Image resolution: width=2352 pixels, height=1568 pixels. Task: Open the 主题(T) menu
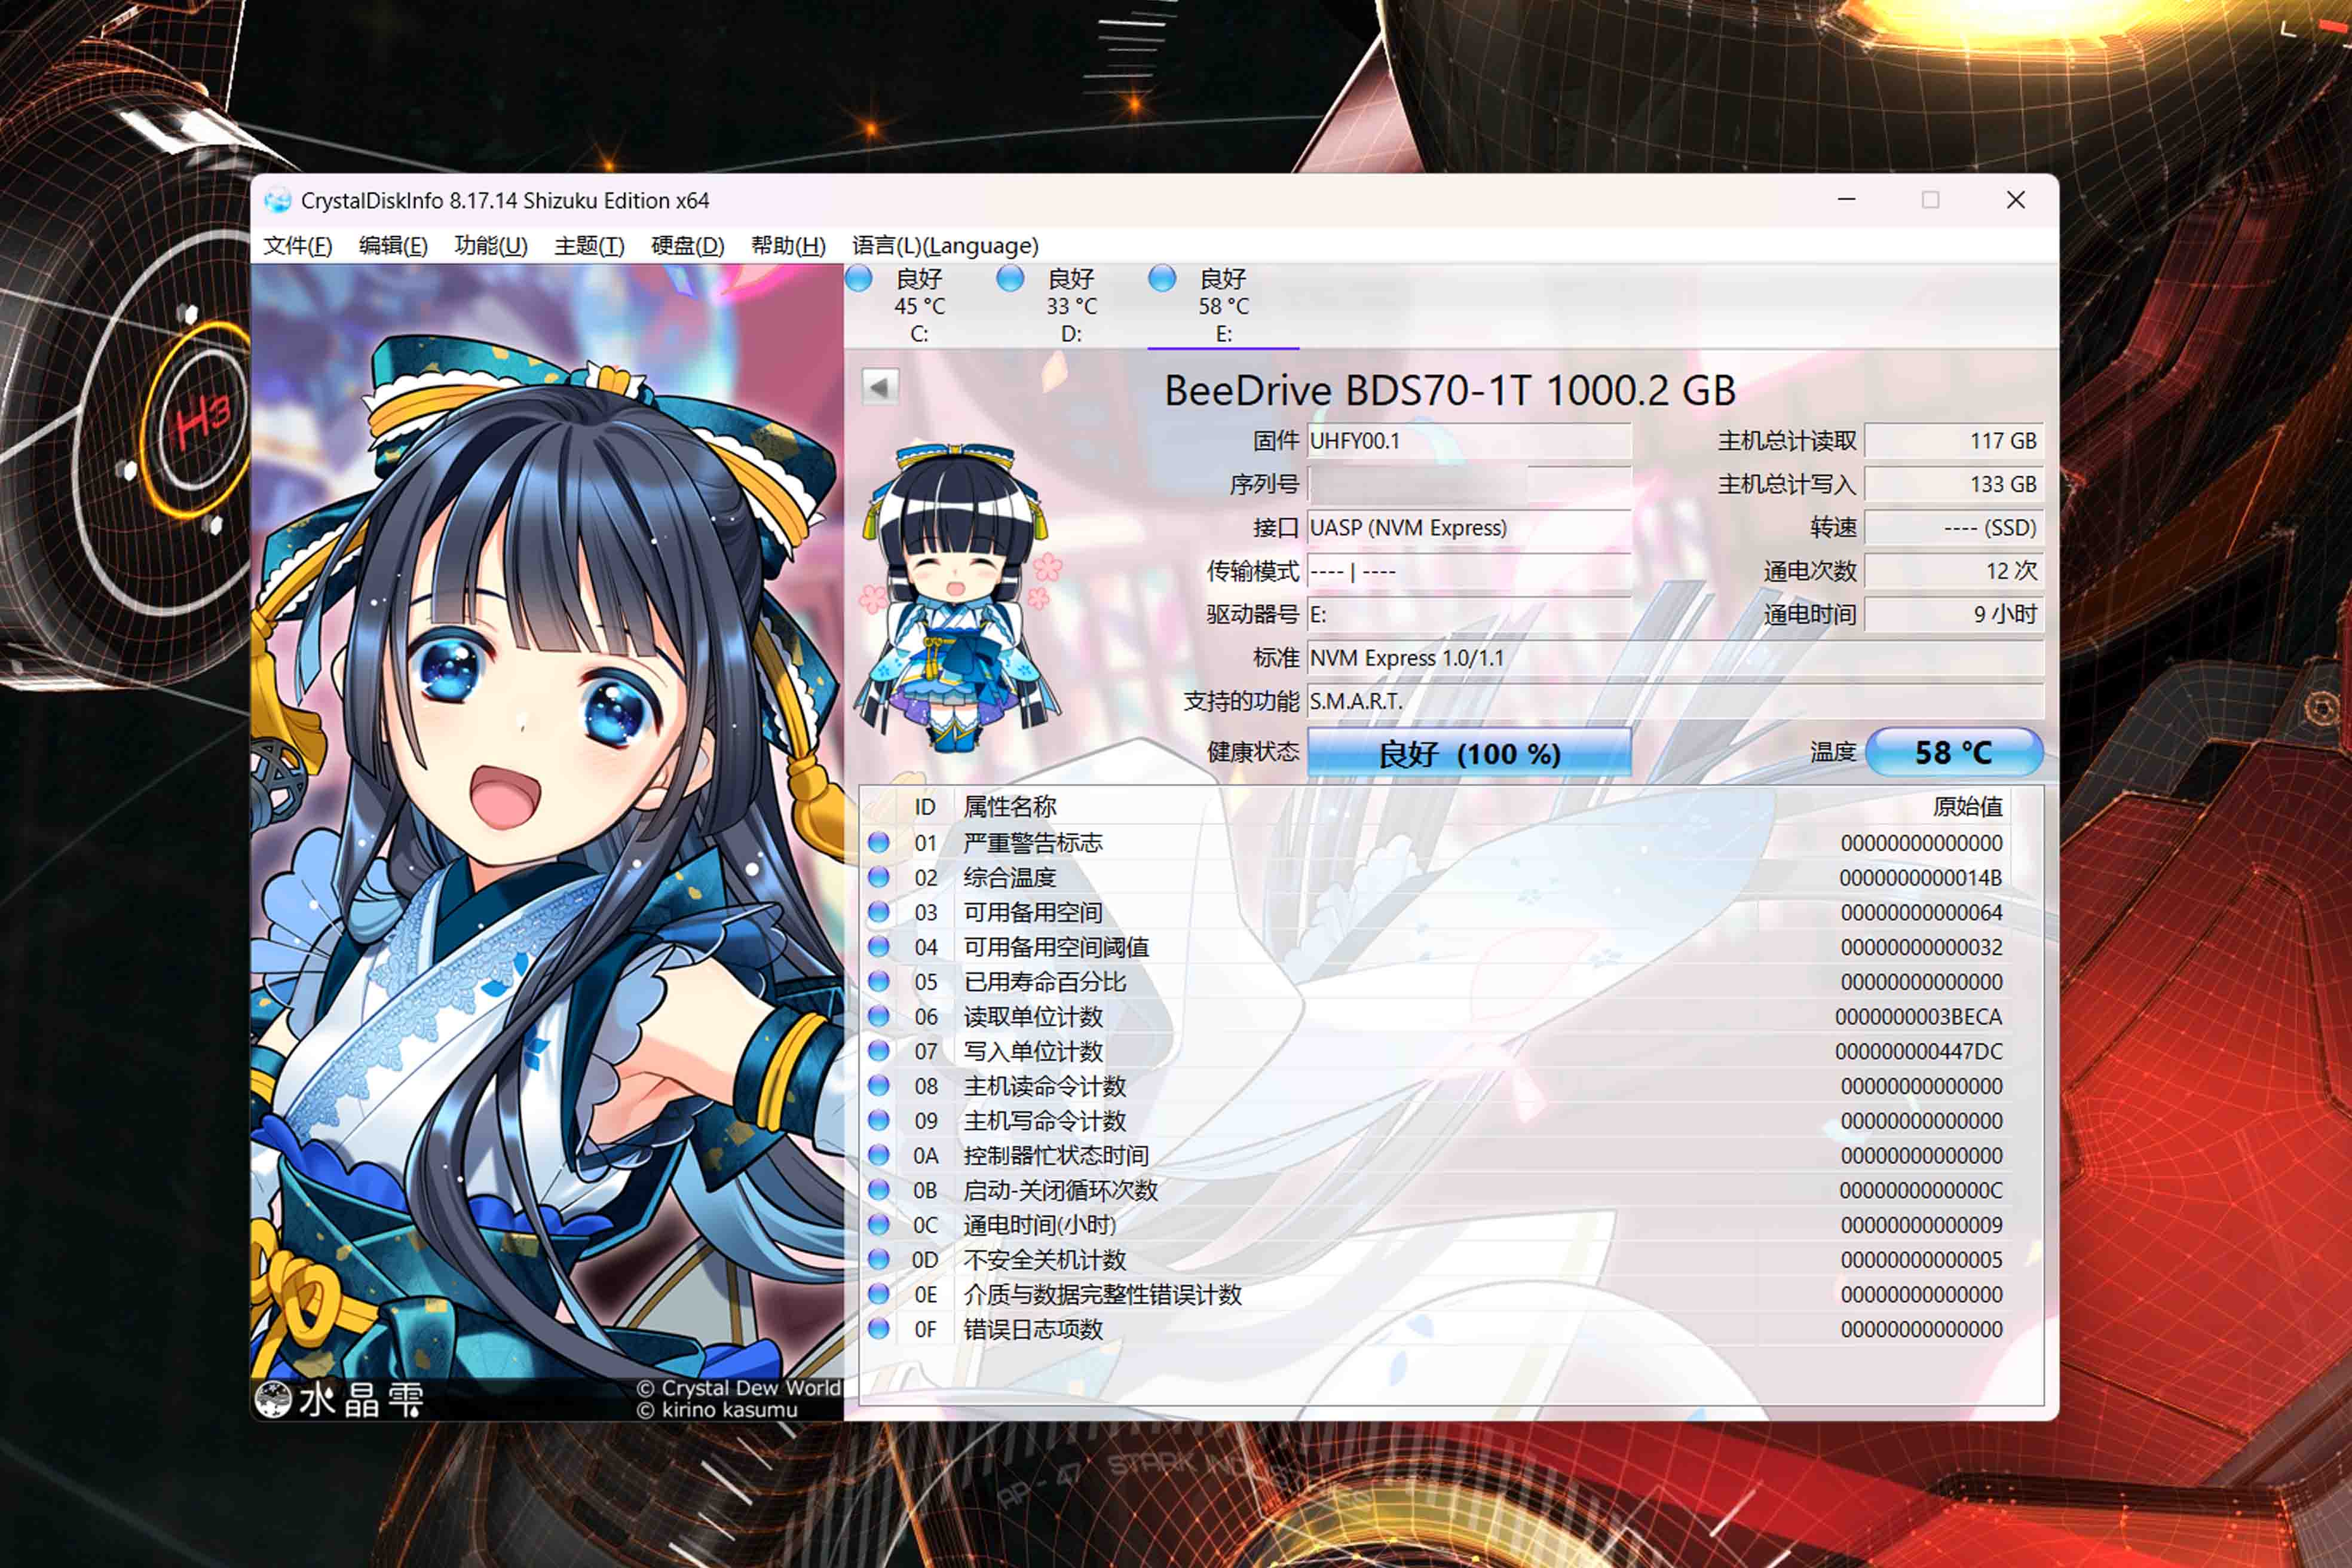589,245
